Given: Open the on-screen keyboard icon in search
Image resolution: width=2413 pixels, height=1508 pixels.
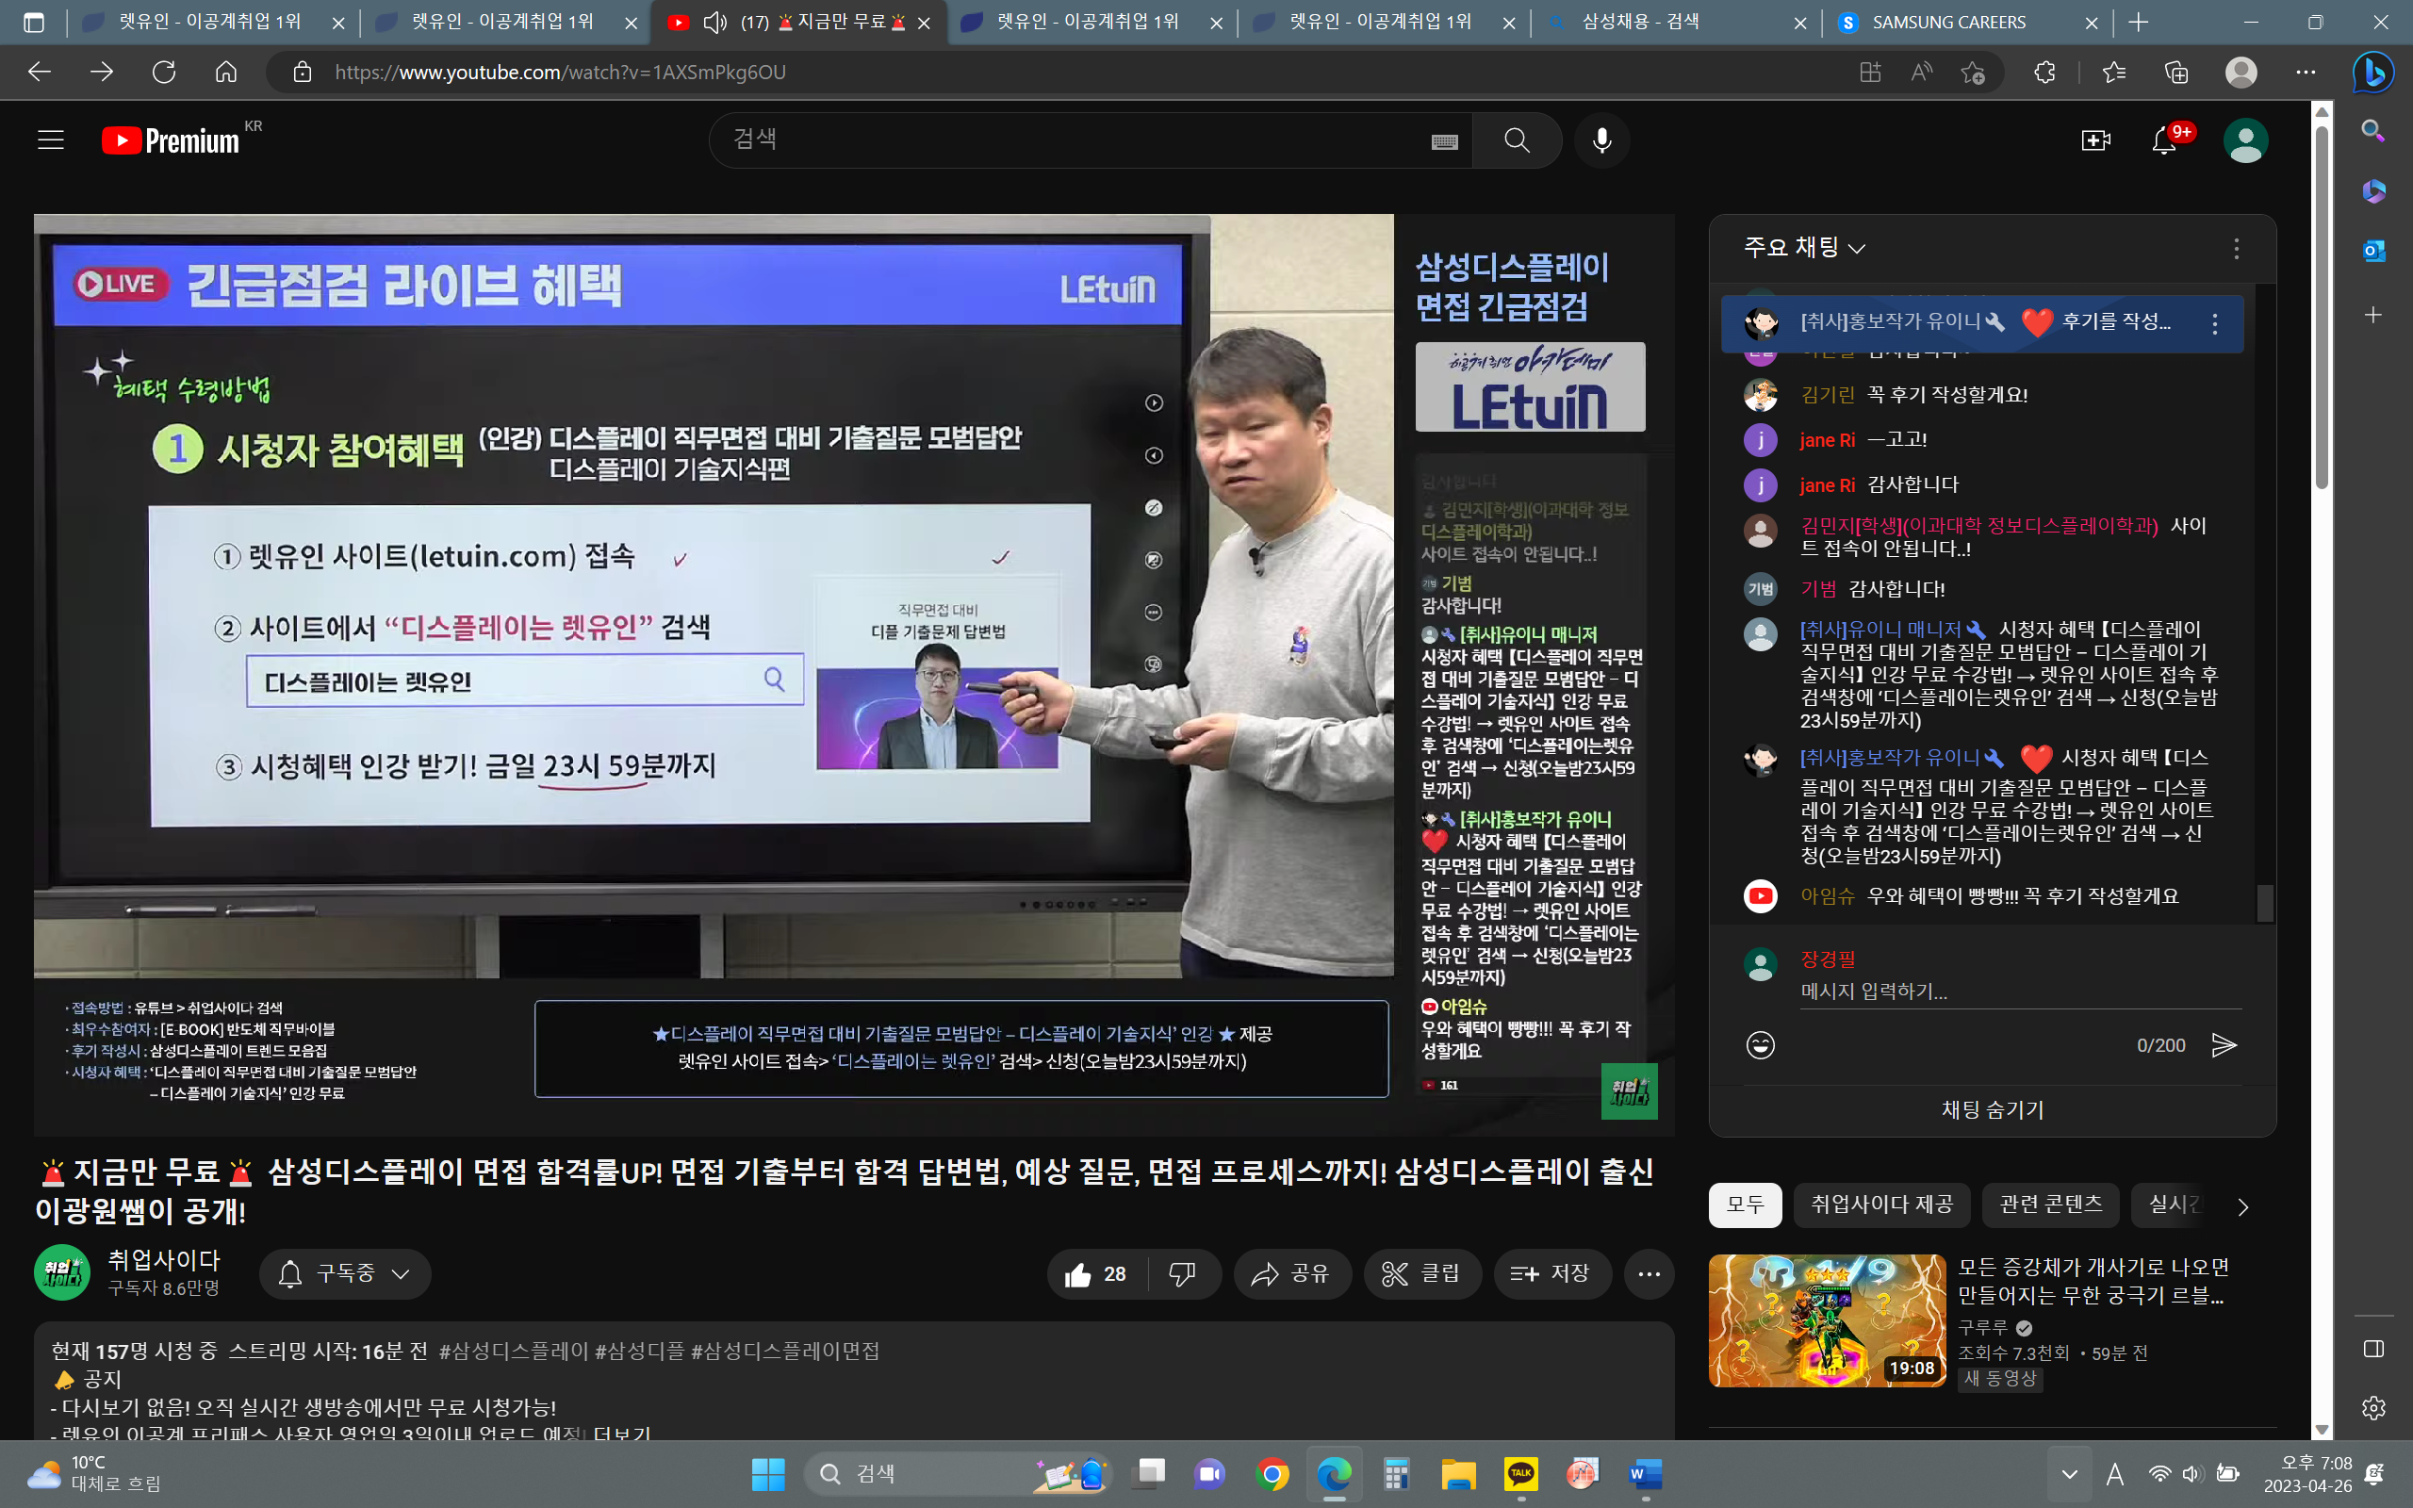Looking at the screenshot, I should point(1444,141).
